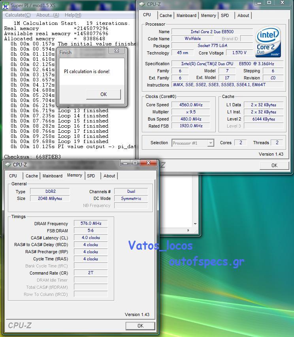
Task: Click the Super PI title bar icon
Action: 6,6
